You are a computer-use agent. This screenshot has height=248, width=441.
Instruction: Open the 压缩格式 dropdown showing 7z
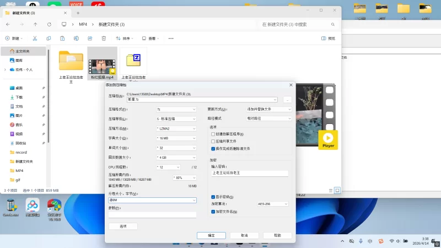point(176,109)
